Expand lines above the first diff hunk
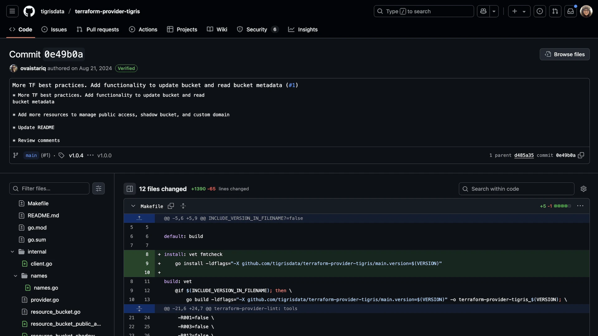Screen dimensions: 598x336 (139, 218)
